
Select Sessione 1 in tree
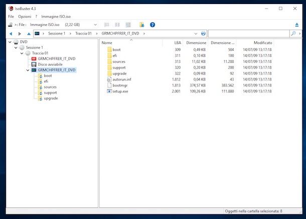34,47
